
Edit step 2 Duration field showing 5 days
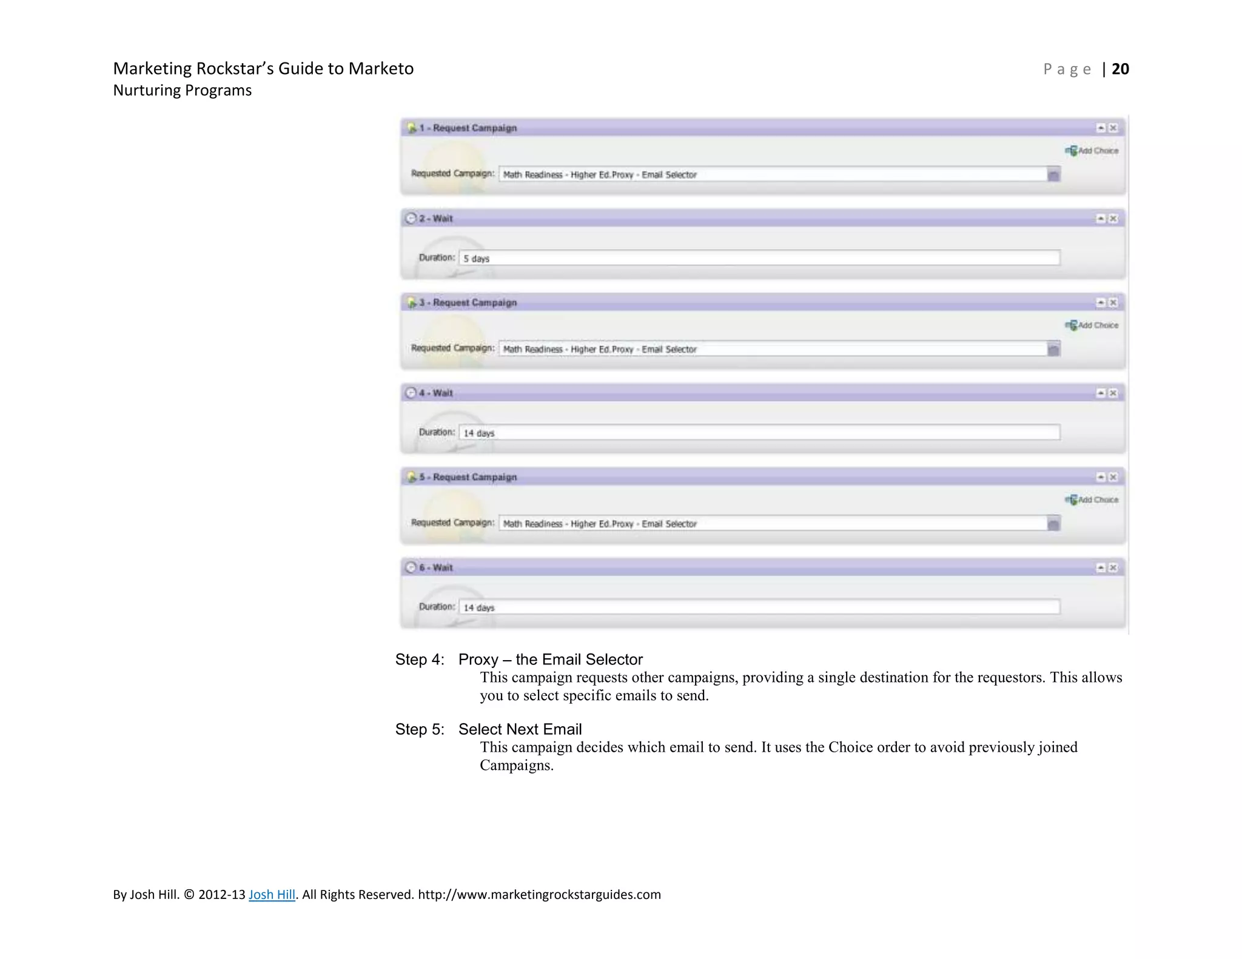click(759, 258)
